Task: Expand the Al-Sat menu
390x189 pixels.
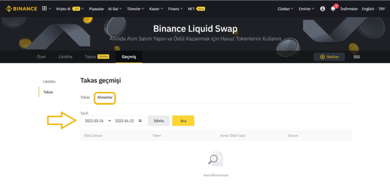Action: point(115,9)
